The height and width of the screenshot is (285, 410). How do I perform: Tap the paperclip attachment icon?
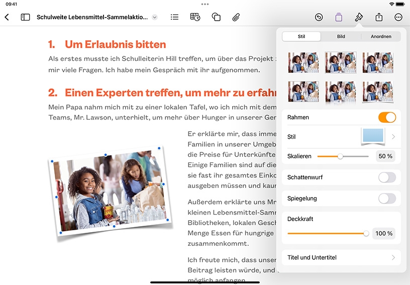pos(236,17)
